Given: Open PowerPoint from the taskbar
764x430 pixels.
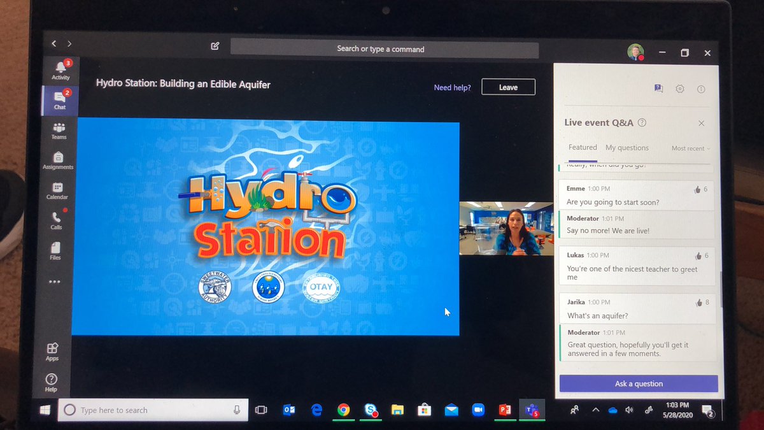Looking at the screenshot, I should click(x=504, y=410).
